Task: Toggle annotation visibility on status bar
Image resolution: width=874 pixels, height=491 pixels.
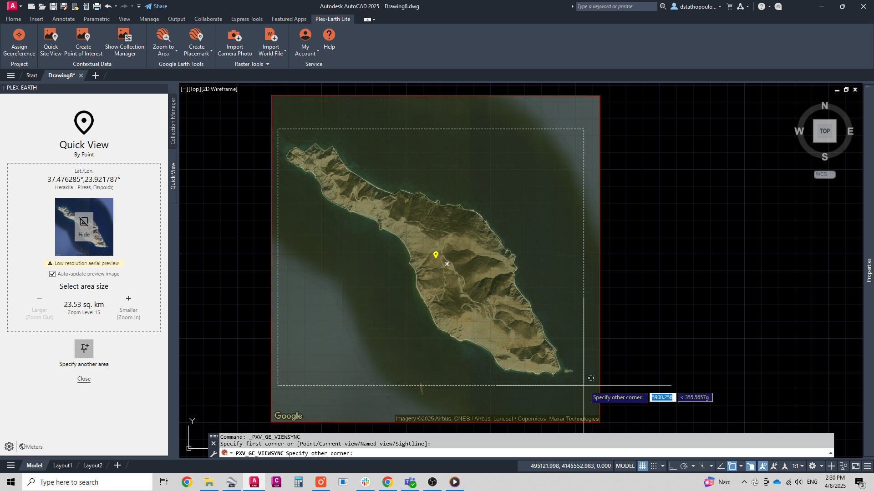Action: click(763, 466)
